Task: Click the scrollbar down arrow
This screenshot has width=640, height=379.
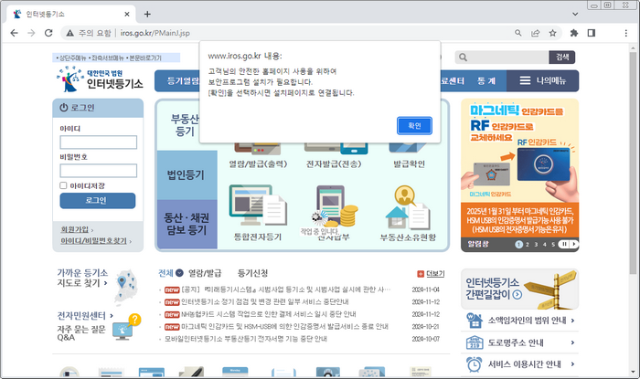Action: [x=633, y=372]
